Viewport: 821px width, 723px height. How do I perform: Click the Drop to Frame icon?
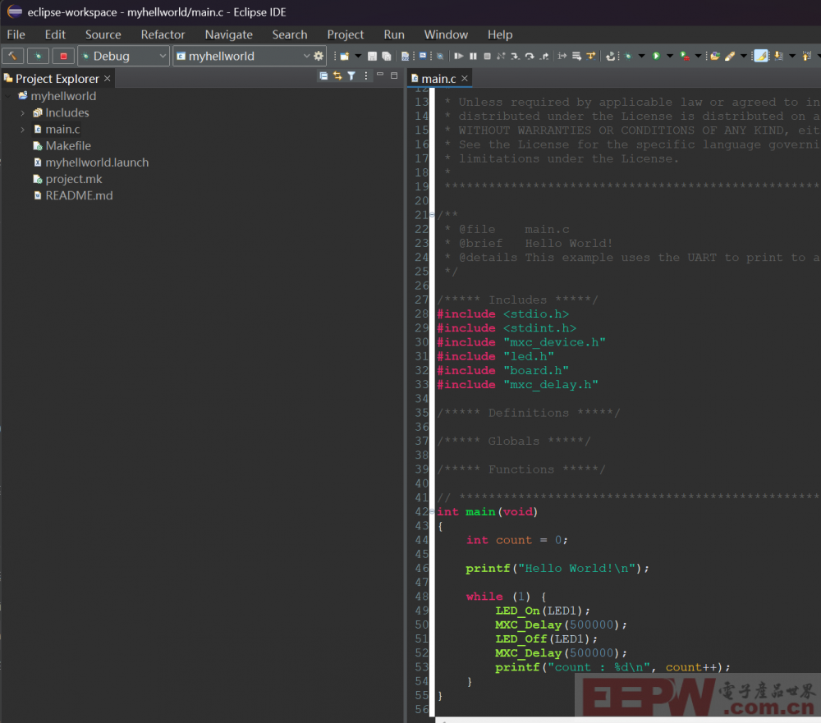coord(576,56)
